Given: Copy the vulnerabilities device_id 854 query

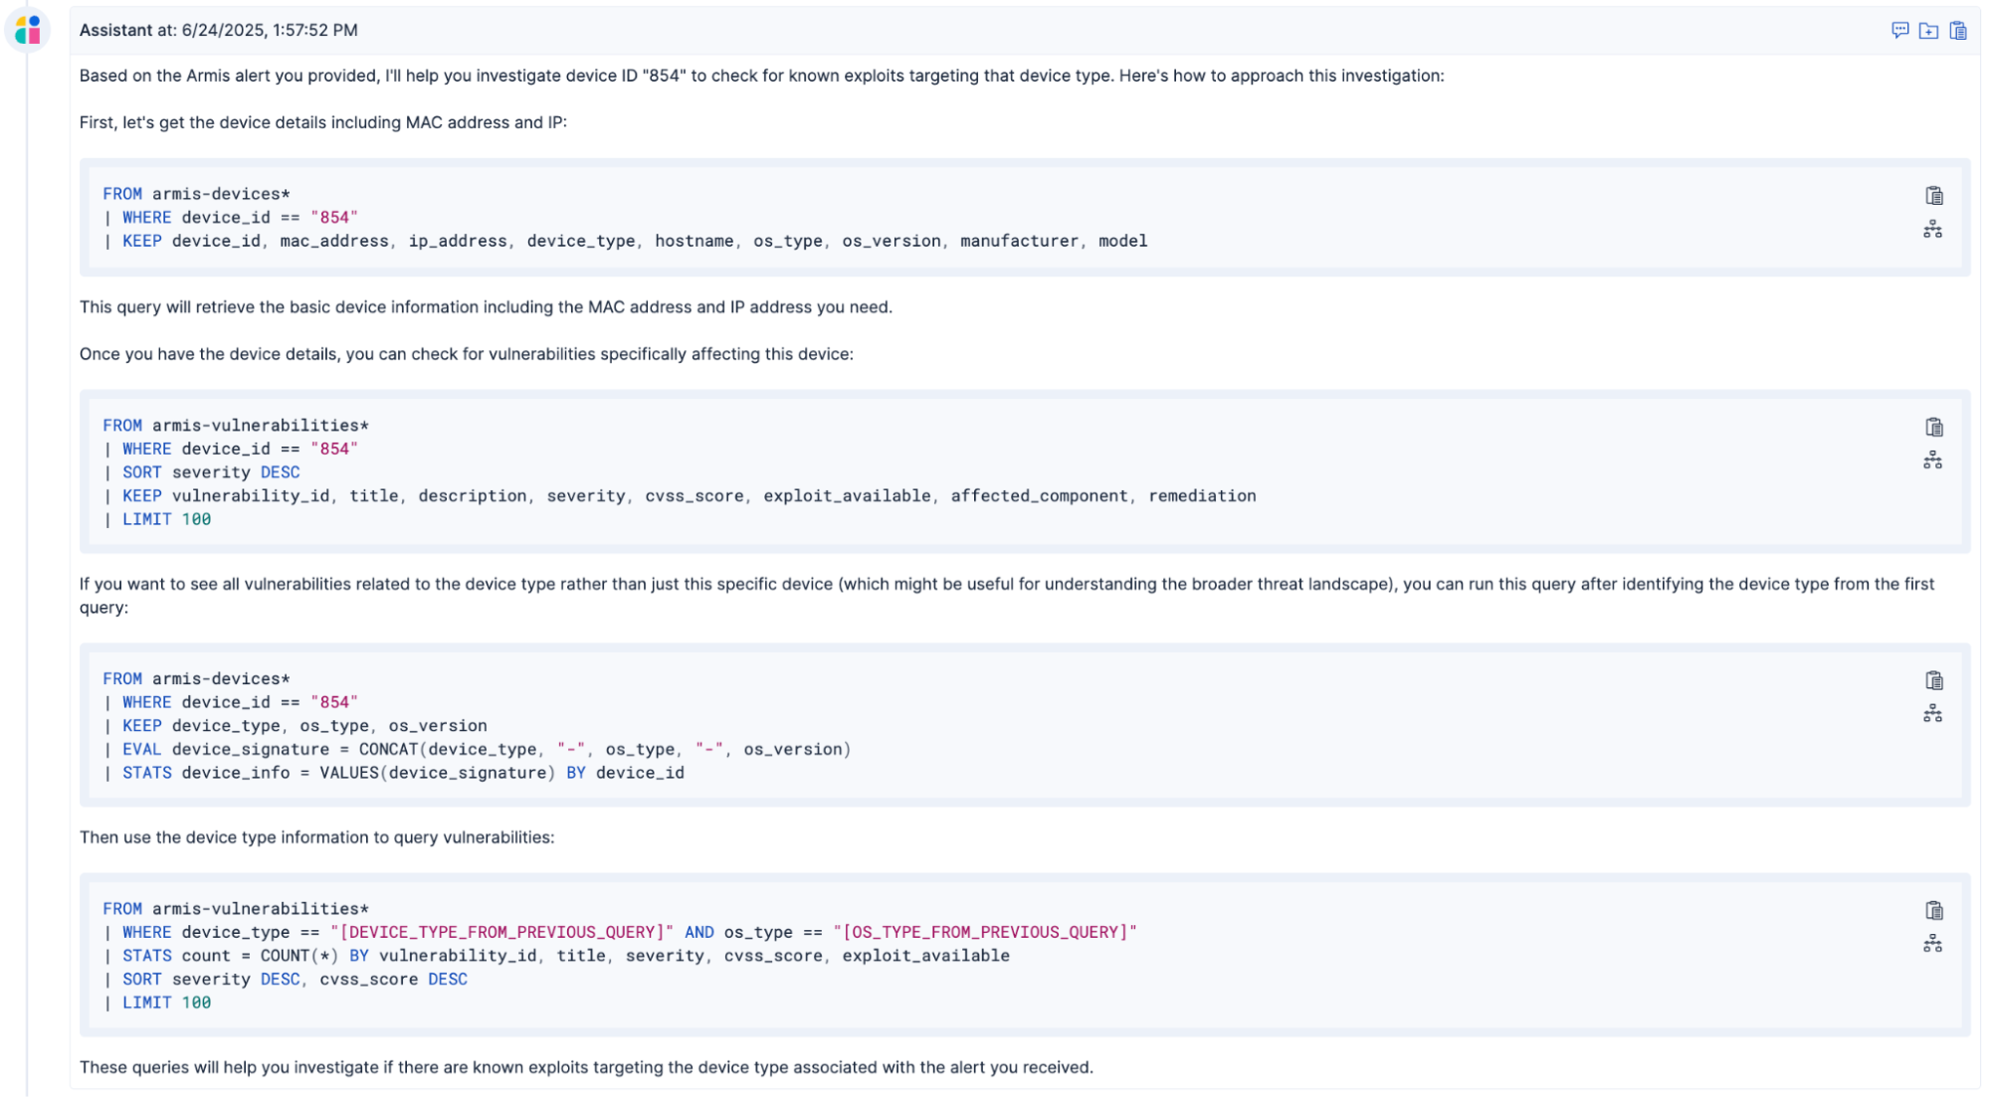Looking at the screenshot, I should (1933, 427).
